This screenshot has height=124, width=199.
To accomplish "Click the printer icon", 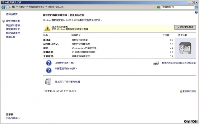I will point(156,63).
